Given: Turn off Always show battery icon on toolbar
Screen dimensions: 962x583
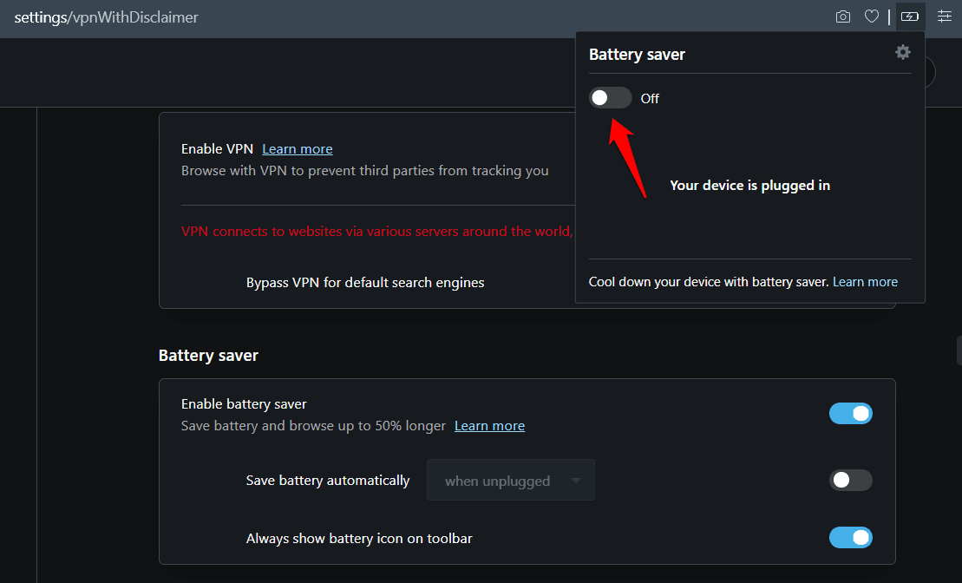Looking at the screenshot, I should pyautogui.click(x=851, y=538).
